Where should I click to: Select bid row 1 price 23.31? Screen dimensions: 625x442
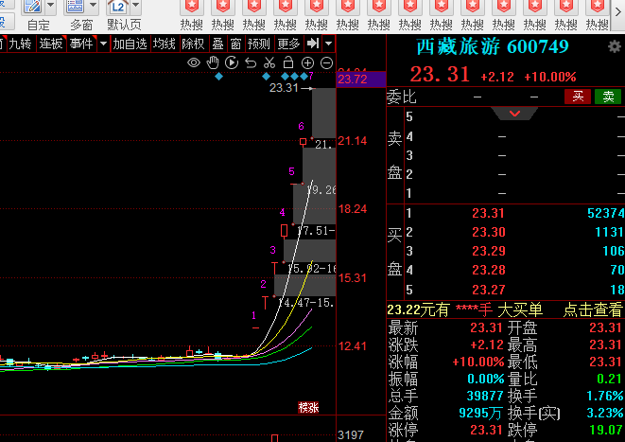488,213
